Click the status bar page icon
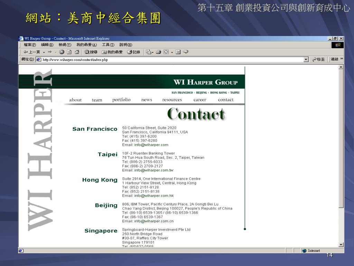Image resolution: width=354 pixels, height=266 pixels. (20, 251)
